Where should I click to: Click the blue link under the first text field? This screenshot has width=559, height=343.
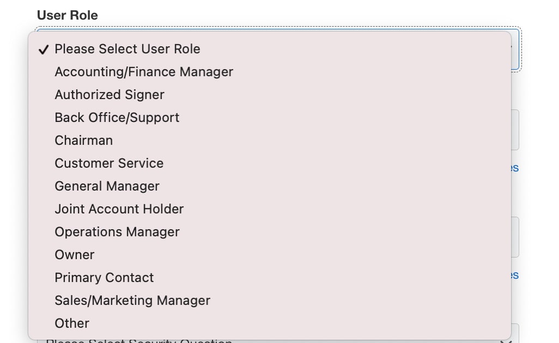click(515, 168)
